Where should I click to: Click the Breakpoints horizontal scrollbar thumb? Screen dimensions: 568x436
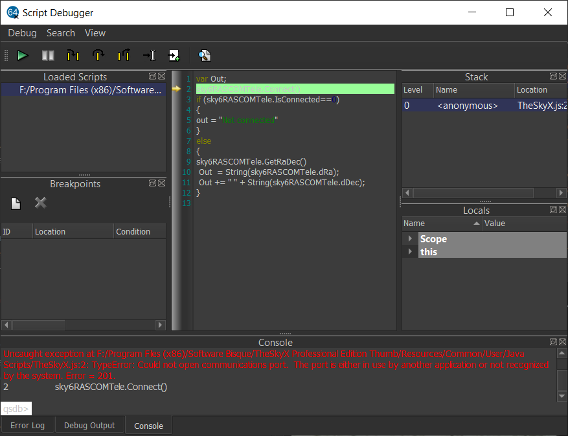coord(39,325)
